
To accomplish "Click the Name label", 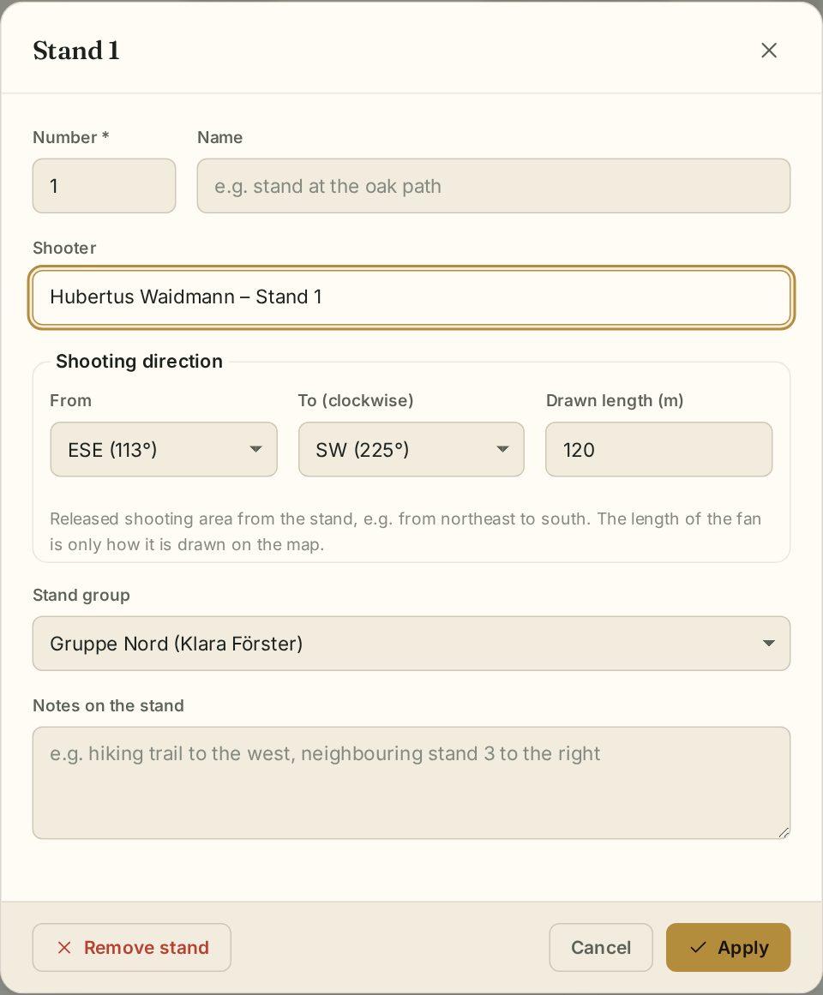I will (x=220, y=137).
